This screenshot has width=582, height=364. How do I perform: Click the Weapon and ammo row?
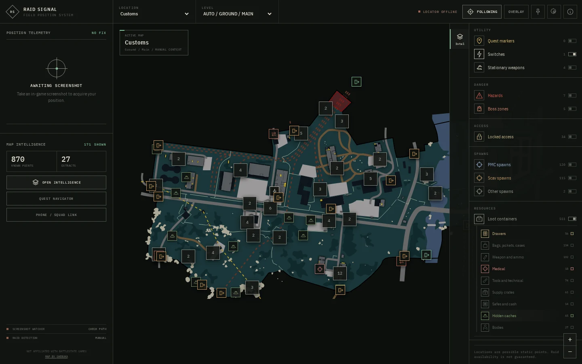[527, 257]
